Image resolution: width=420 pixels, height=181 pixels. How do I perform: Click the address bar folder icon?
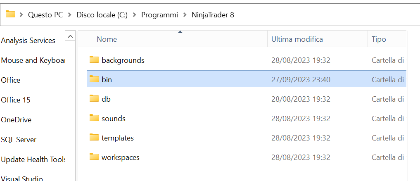click(10, 14)
